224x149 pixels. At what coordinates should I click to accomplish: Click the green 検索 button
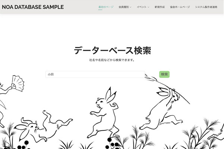point(164,74)
